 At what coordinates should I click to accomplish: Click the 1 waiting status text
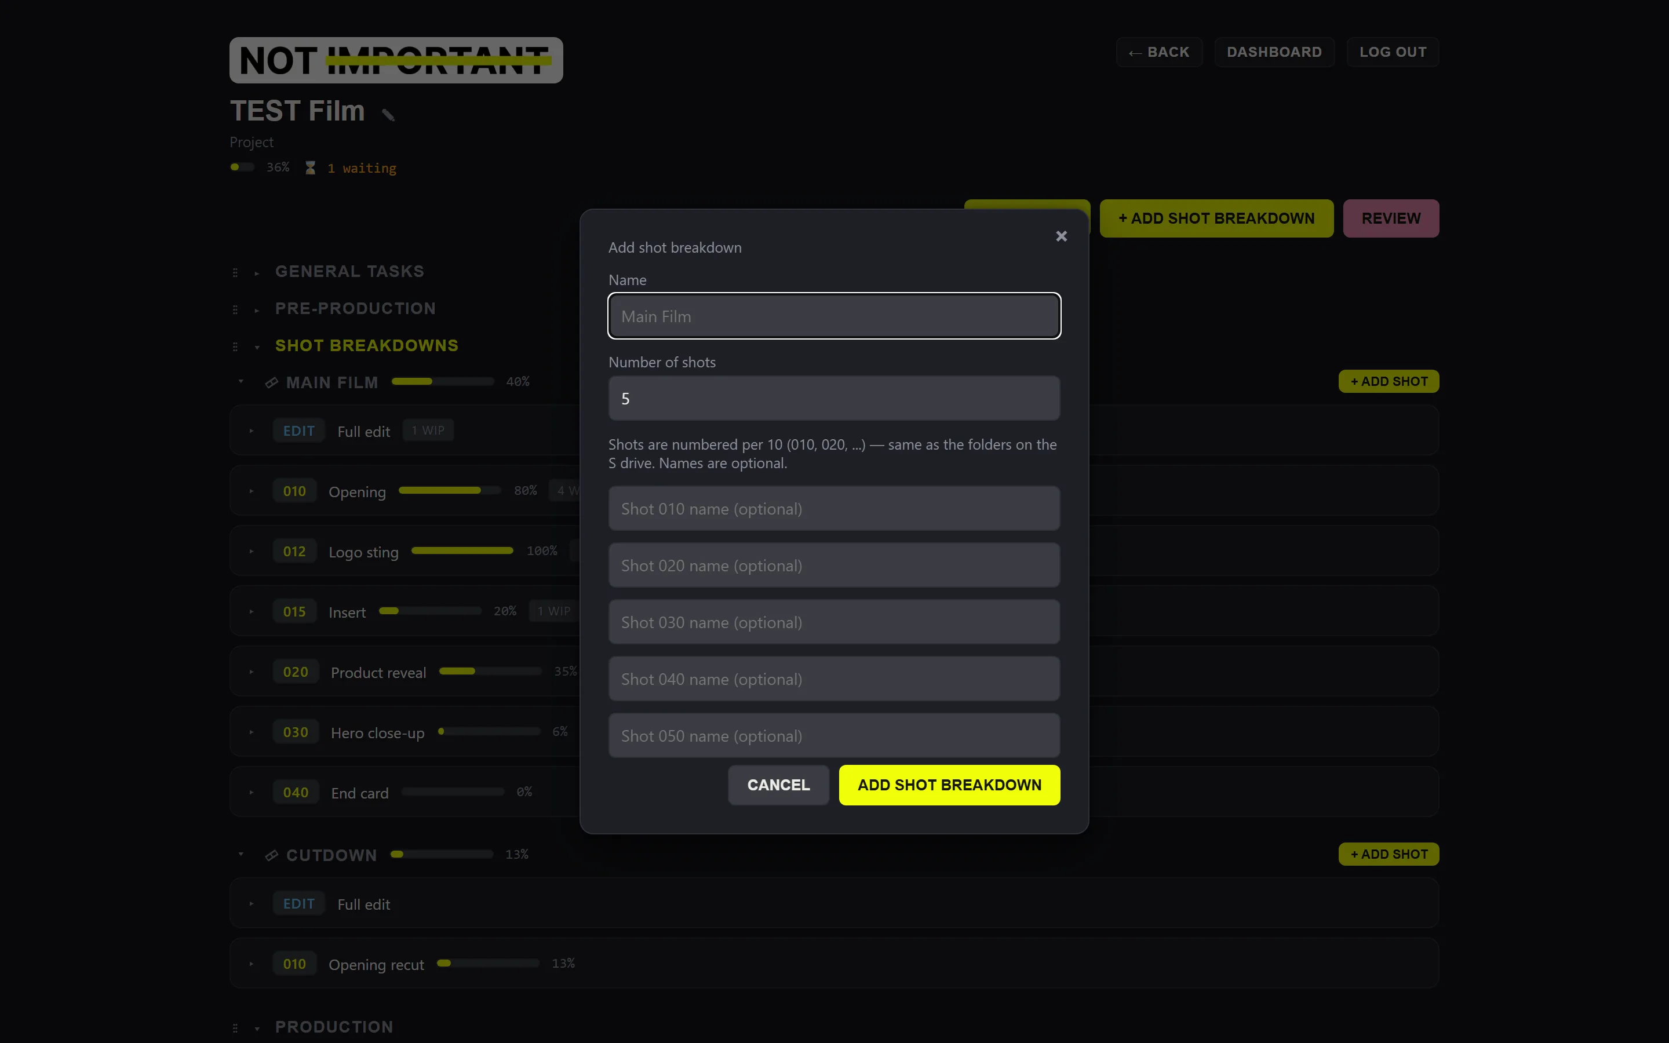pos(362,167)
